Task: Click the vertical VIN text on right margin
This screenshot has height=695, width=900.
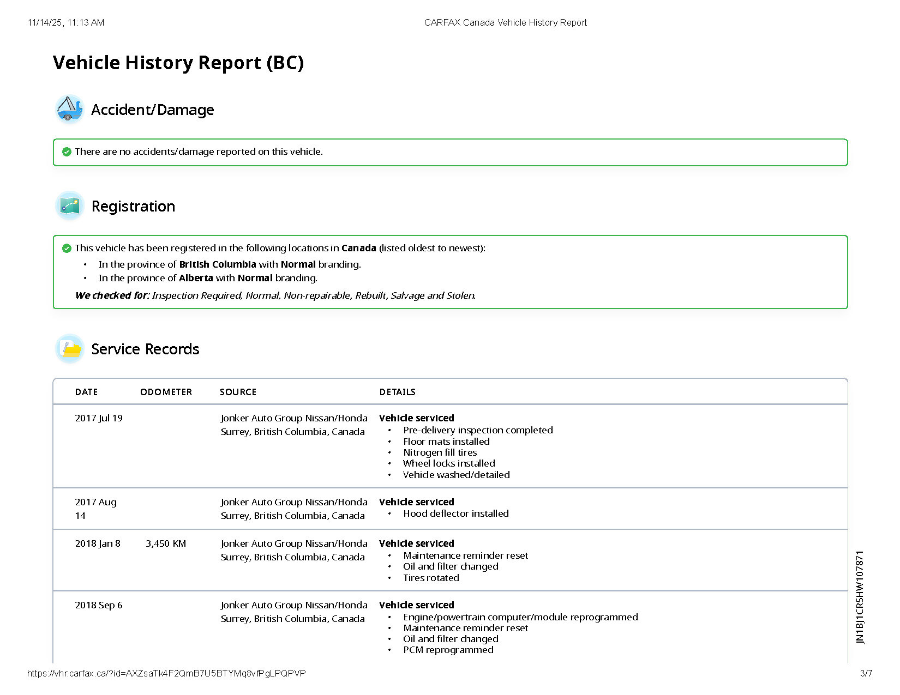Action: [860, 597]
